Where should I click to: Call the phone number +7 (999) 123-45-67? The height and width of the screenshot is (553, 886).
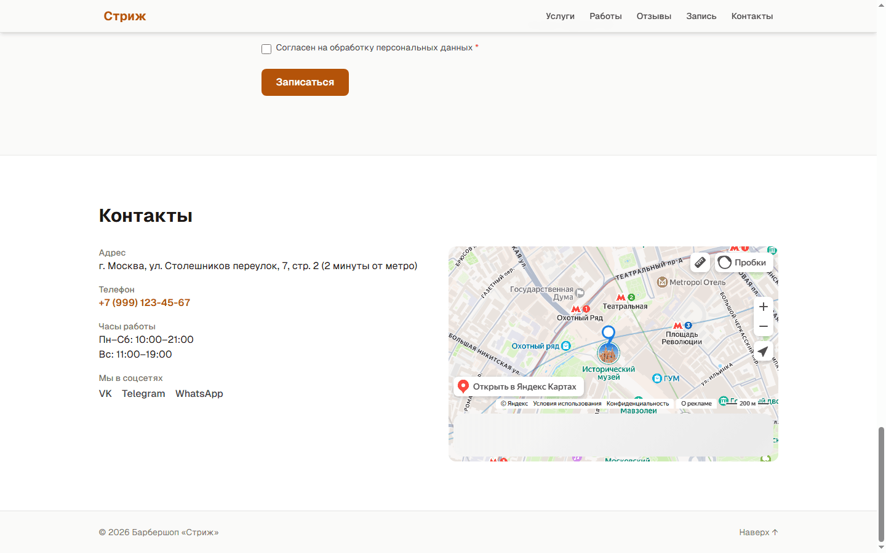(x=145, y=302)
